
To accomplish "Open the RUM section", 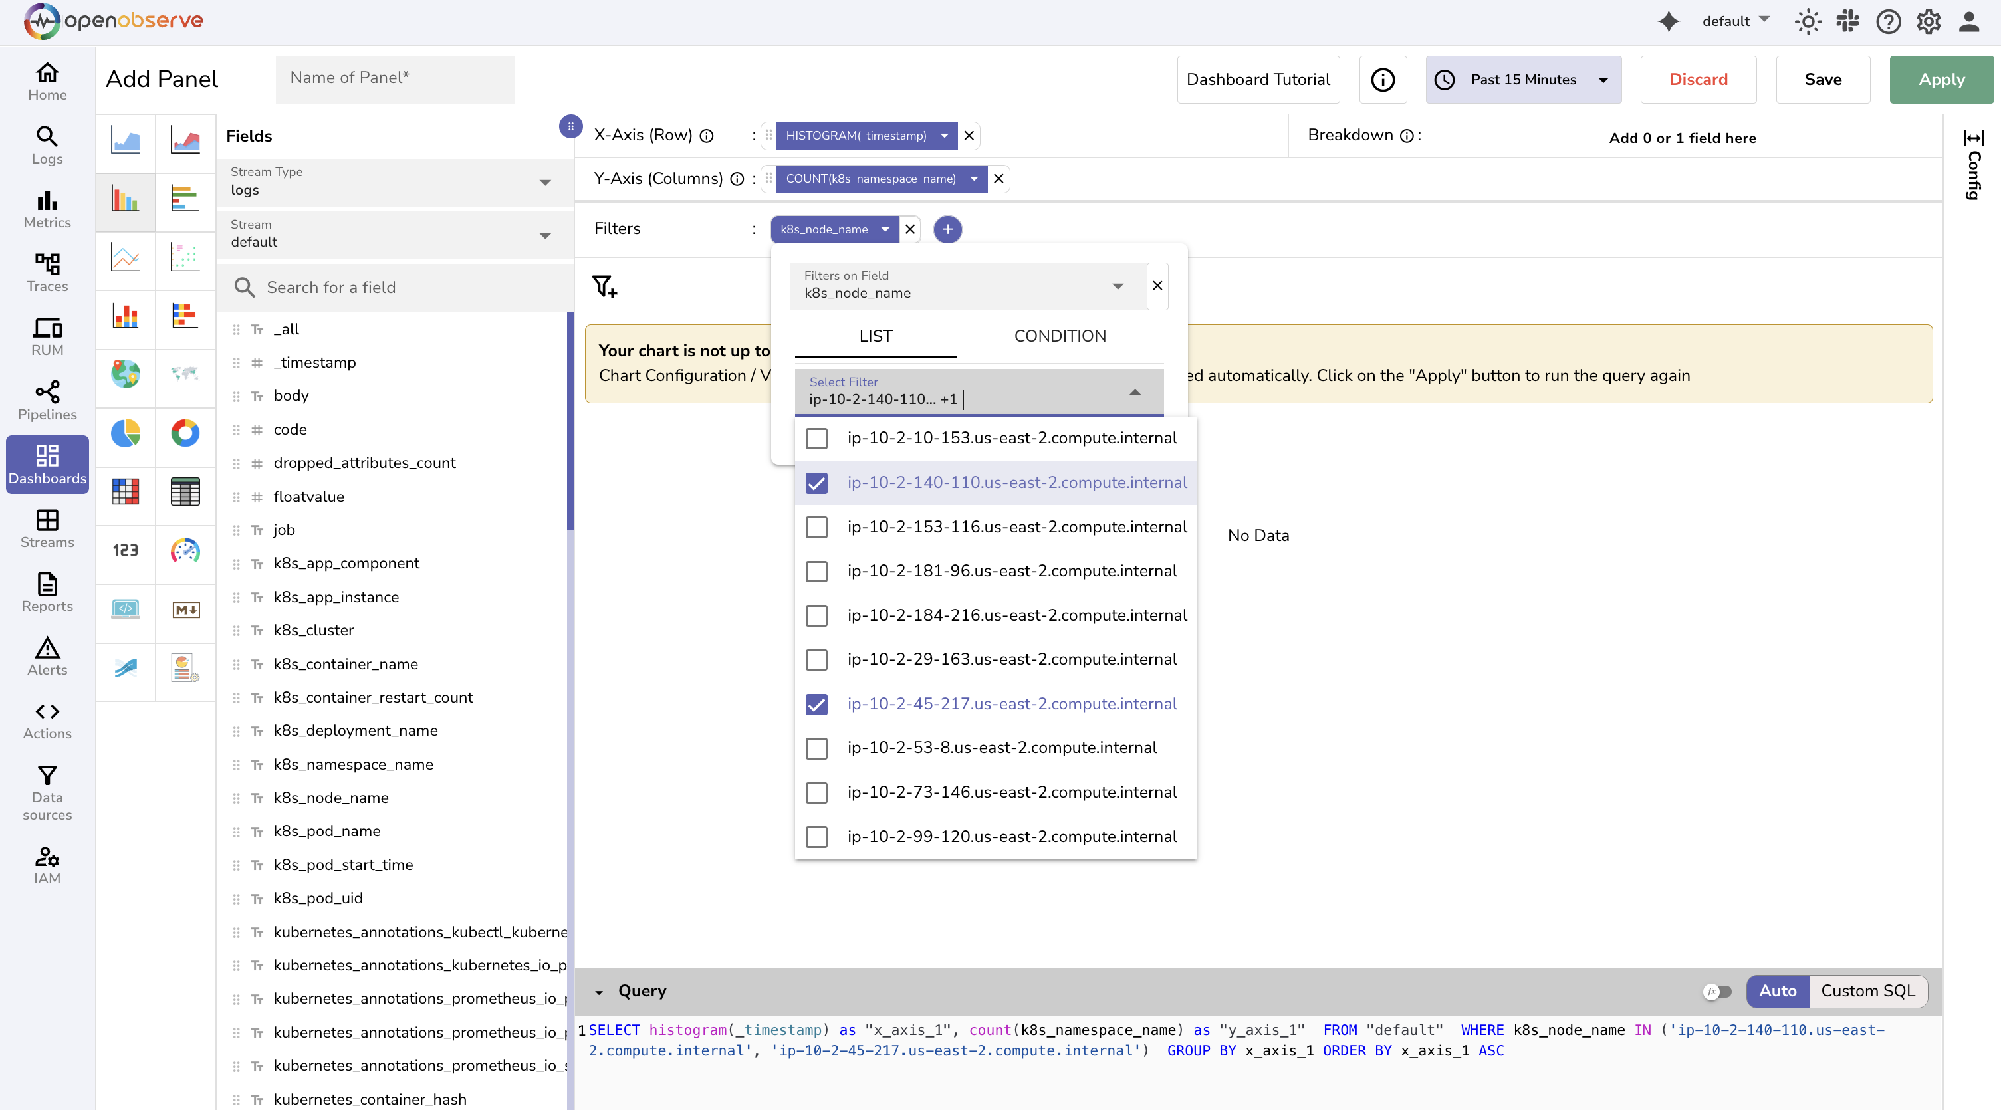I will pyautogui.click(x=47, y=337).
